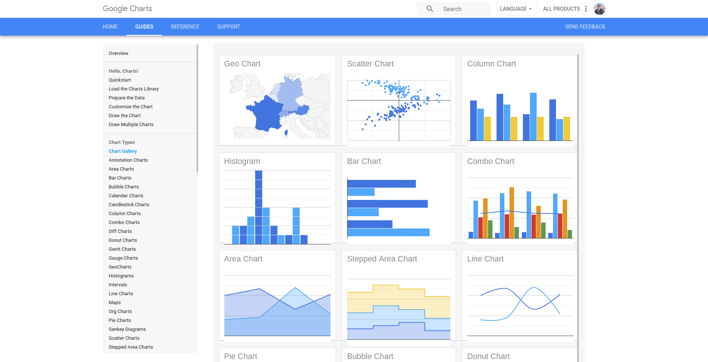Screen dimensions: 708x362
Task: Go to the Home tab
Action: coord(110,27)
